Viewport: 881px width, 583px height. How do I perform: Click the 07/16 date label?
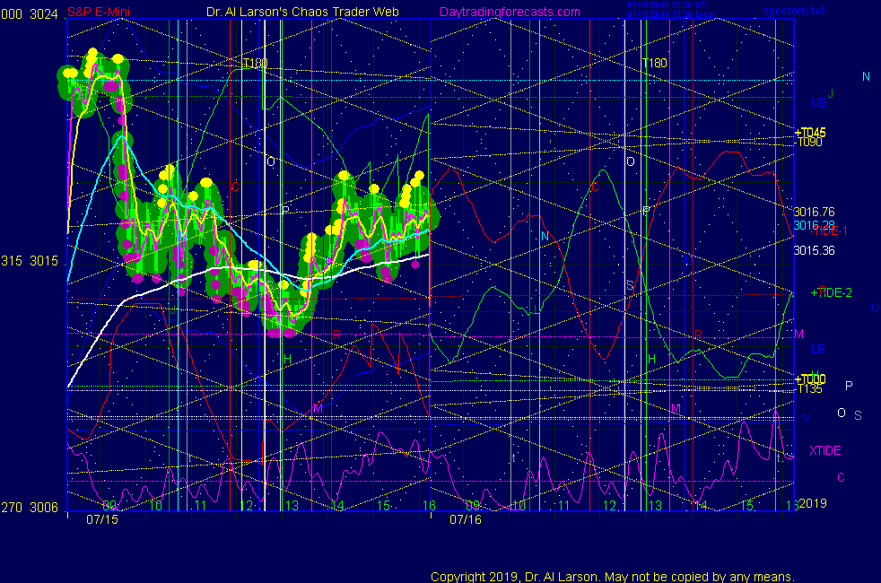click(x=466, y=519)
